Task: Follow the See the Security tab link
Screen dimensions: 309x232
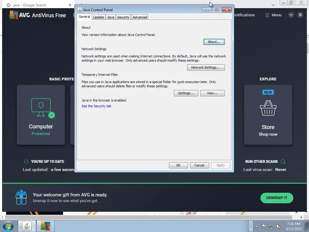Action: pyautogui.click(x=96, y=106)
